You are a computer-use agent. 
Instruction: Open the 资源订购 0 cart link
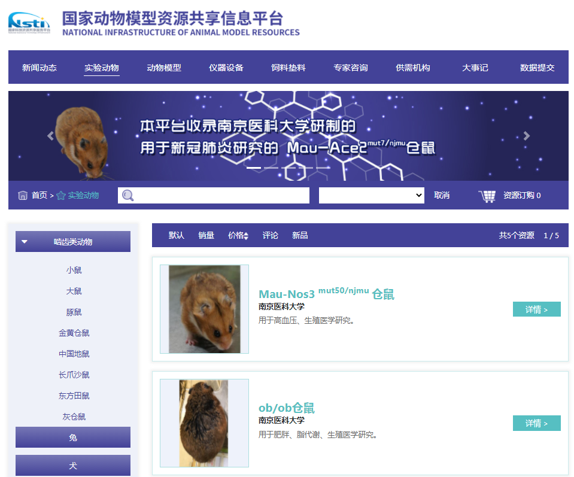click(522, 196)
